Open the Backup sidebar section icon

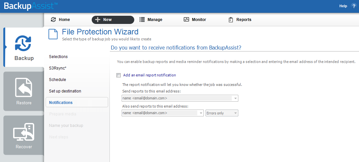point(23,43)
